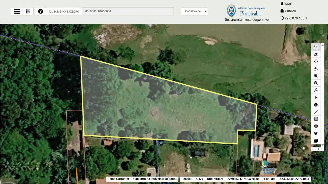This screenshot has width=328, height=184.
Task: Click the version clock icon
Action: click(x=282, y=18)
